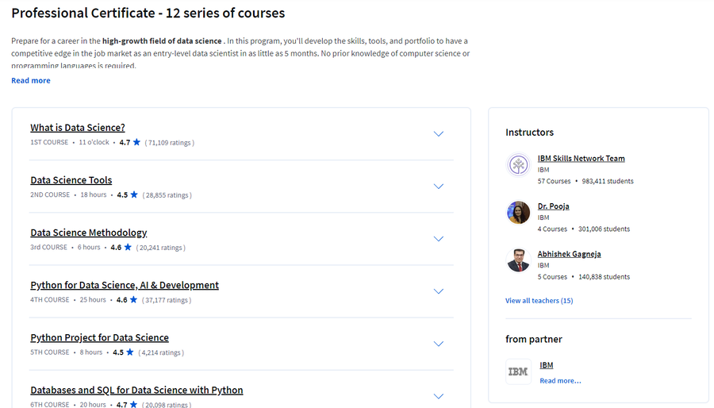This screenshot has height=408, width=714.
Task: Click the IBM partner logo
Action: click(x=518, y=372)
